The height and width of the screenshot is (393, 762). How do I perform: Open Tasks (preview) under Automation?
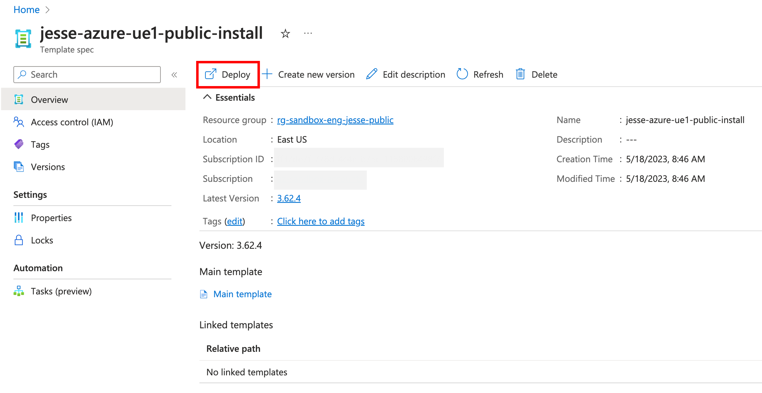click(x=61, y=291)
